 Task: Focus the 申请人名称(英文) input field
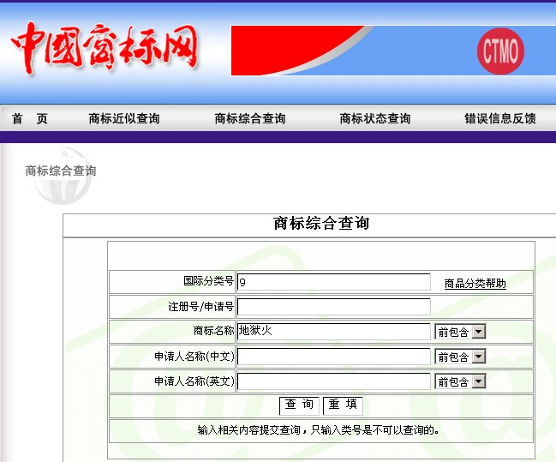point(333,381)
